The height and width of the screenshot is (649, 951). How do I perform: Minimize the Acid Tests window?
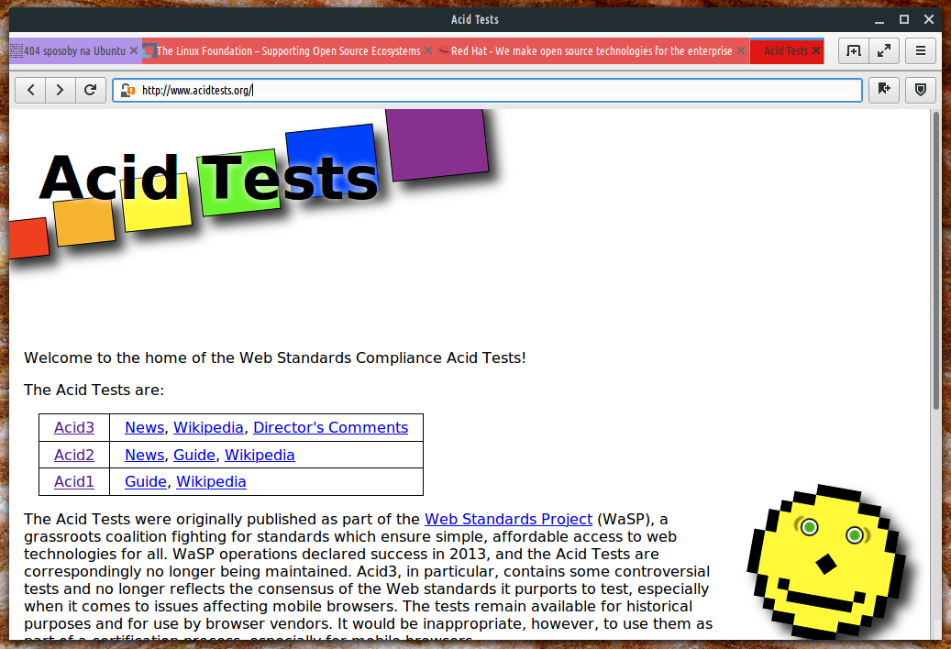pyautogui.click(x=879, y=19)
